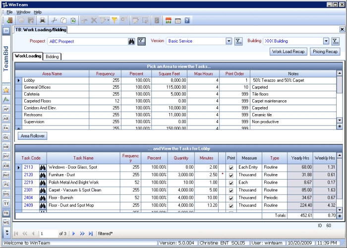
Task: Click the filter button next to Prospect field
Action: click(142, 41)
